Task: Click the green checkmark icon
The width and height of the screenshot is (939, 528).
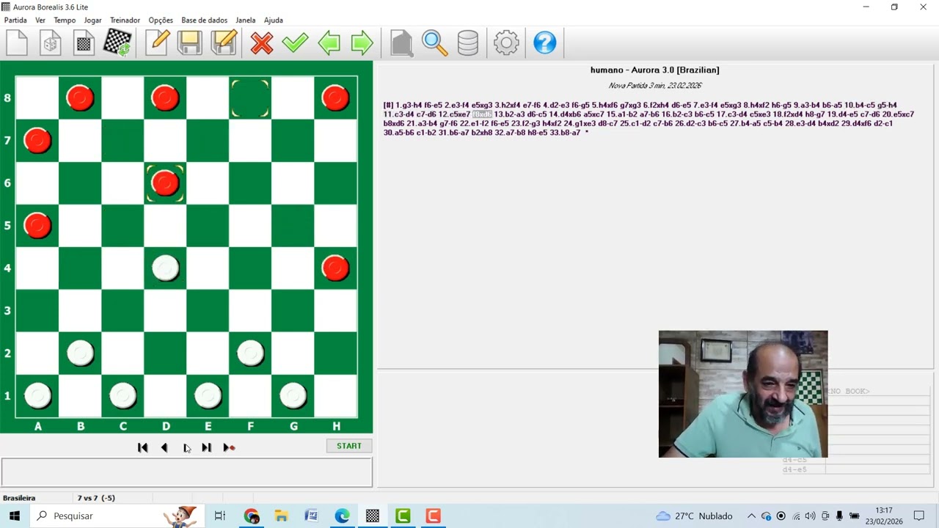Action: 295,43
